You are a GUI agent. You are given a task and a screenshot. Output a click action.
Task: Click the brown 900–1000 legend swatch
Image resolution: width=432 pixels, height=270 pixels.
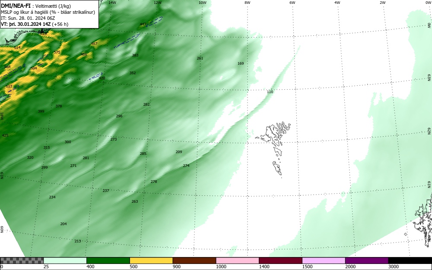(x=194, y=261)
